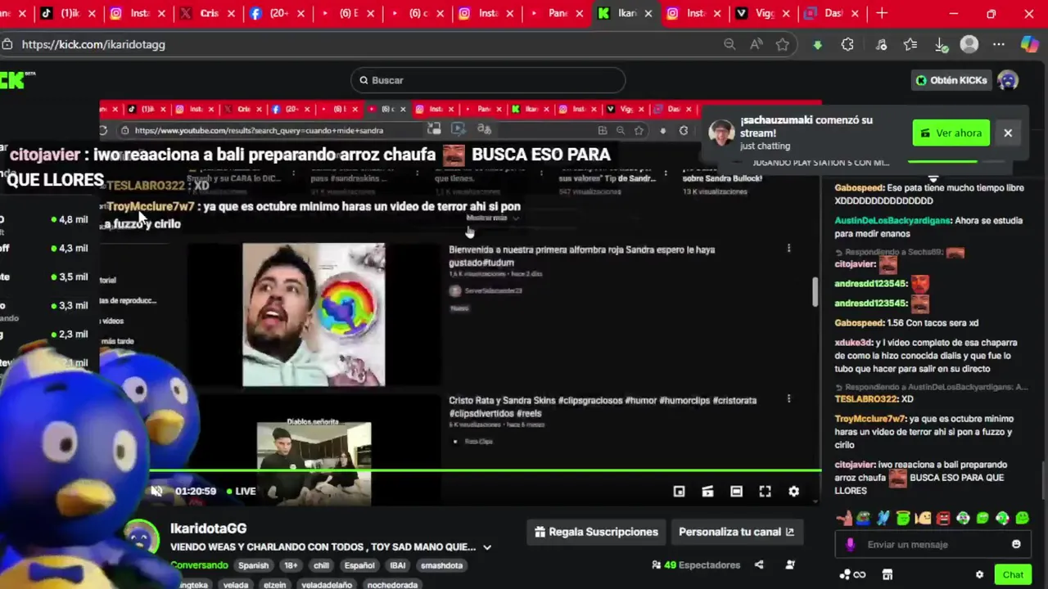
Task: Add page to favorites with star icon
Action: click(783, 44)
